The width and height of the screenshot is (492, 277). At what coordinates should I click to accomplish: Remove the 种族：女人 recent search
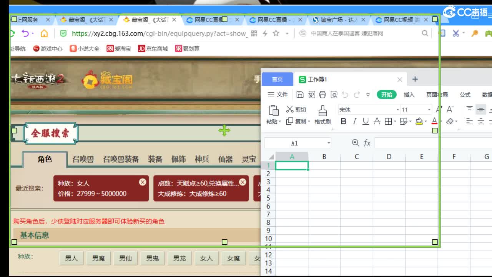(x=143, y=182)
